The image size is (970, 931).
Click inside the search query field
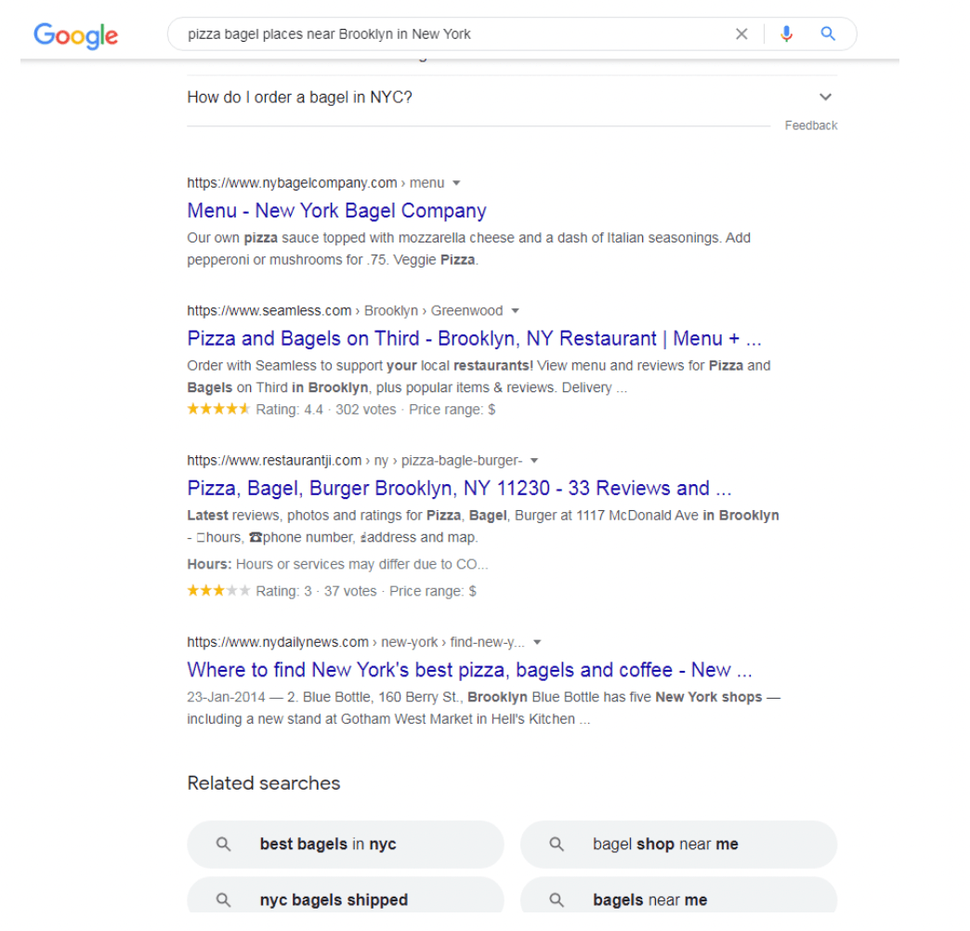tap(446, 34)
